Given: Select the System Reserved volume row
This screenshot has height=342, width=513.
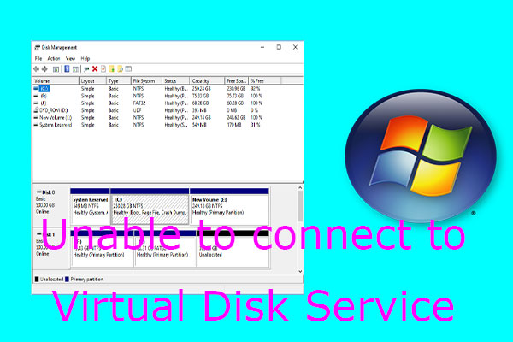Looking at the screenshot, I should [x=56, y=125].
